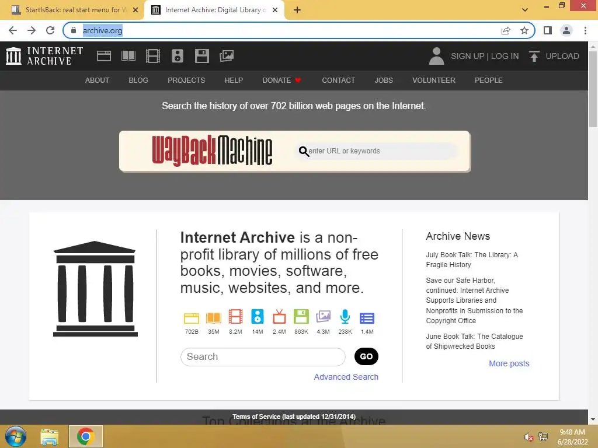
Task: Open Save our Safe Harbor news article
Action: point(474,300)
